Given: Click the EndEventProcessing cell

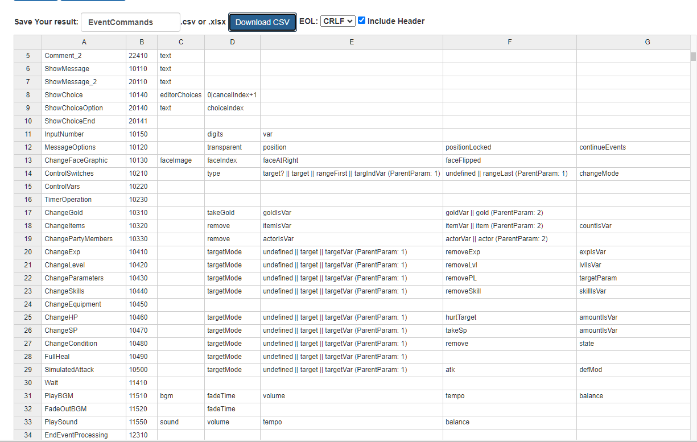Looking at the screenshot, I should pyautogui.click(x=84, y=435).
